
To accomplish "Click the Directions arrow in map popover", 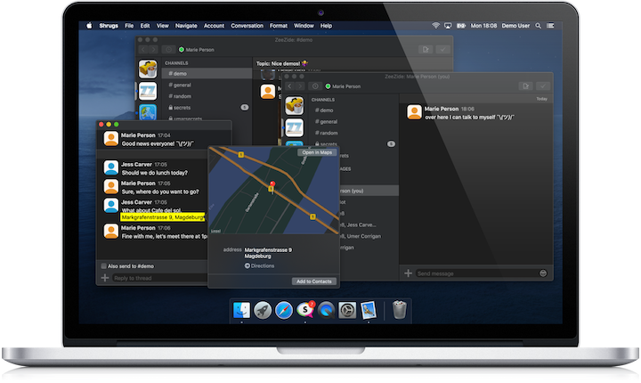I will click(x=247, y=265).
